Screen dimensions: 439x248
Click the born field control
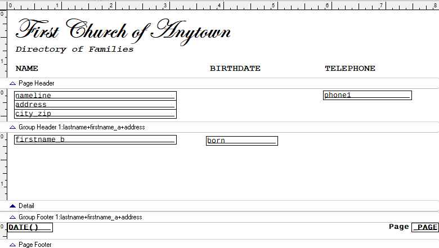pos(241,141)
